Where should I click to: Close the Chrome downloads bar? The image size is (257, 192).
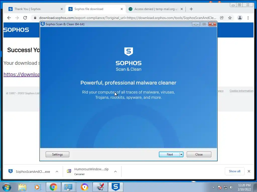click(x=249, y=171)
